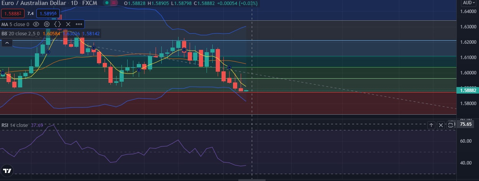The height and width of the screenshot is (181, 479).
Task: Click the red sell price 1.58882 button
Action: (13, 13)
